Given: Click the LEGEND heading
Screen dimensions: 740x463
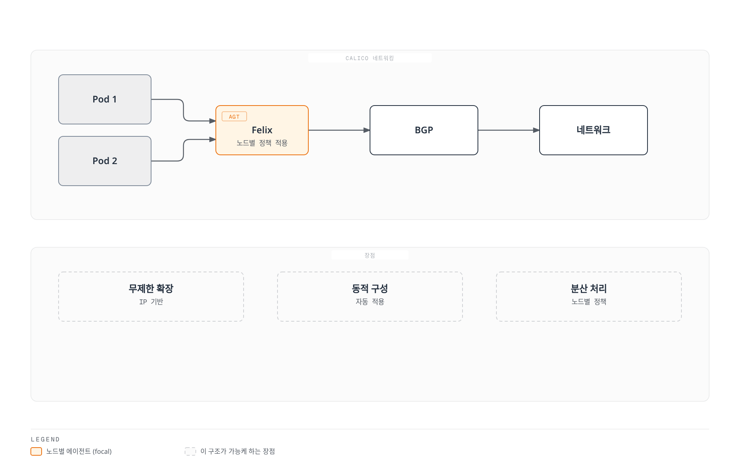Looking at the screenshot, I should (x=45, y=440).
